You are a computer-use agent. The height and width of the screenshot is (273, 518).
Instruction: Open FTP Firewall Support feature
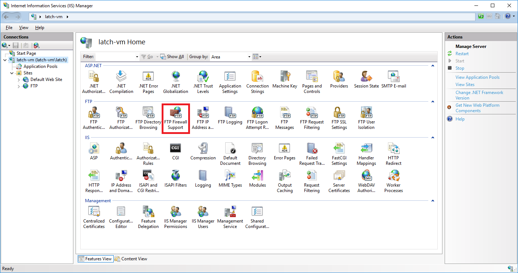click(175, 118)
